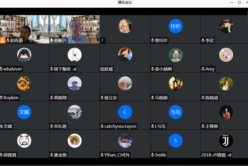
Task: Click the muted mic icon beside Yihan_CHEN
Action: click(x=102, y=155)
